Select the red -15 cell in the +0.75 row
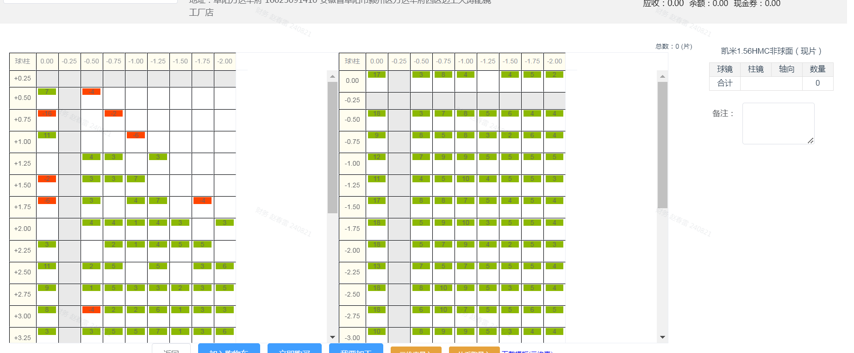Screen dimensions: 854x353 coord(47,120)
